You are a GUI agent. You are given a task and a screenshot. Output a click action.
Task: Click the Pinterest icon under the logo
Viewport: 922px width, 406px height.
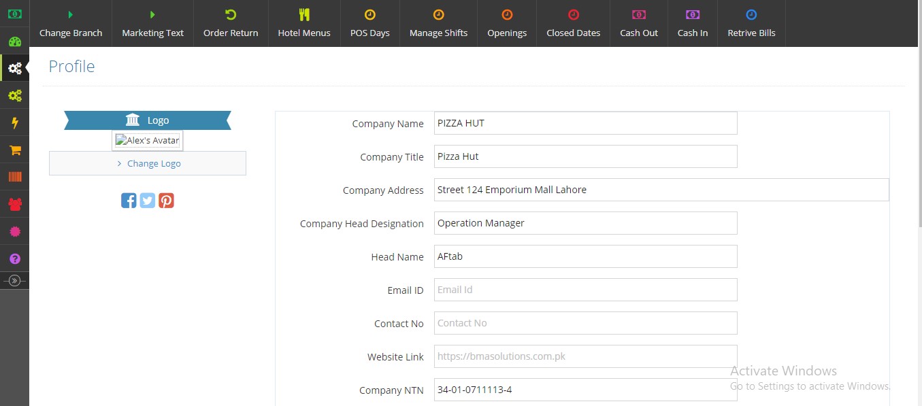coord(167,200)
